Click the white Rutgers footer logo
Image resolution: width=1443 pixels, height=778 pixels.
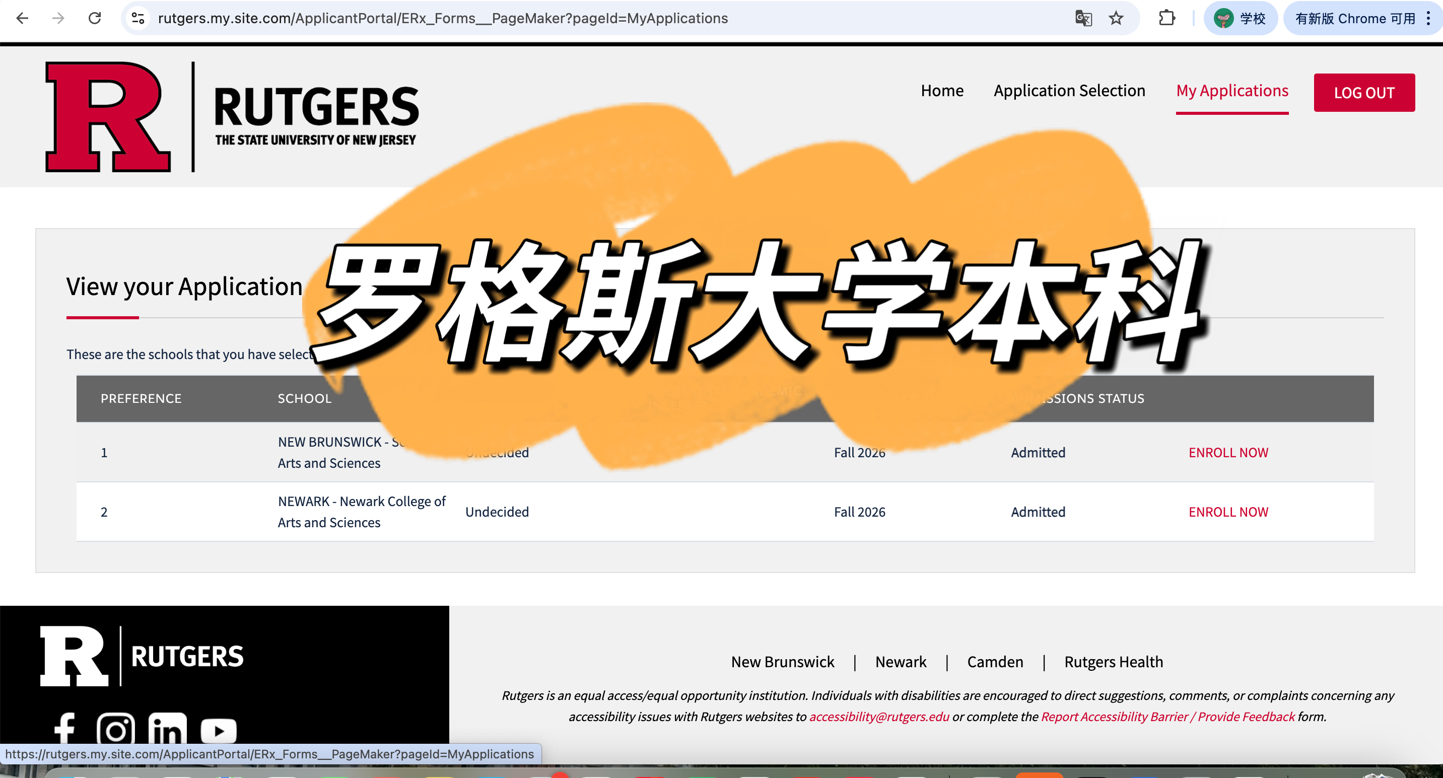(x=142, y=656)
